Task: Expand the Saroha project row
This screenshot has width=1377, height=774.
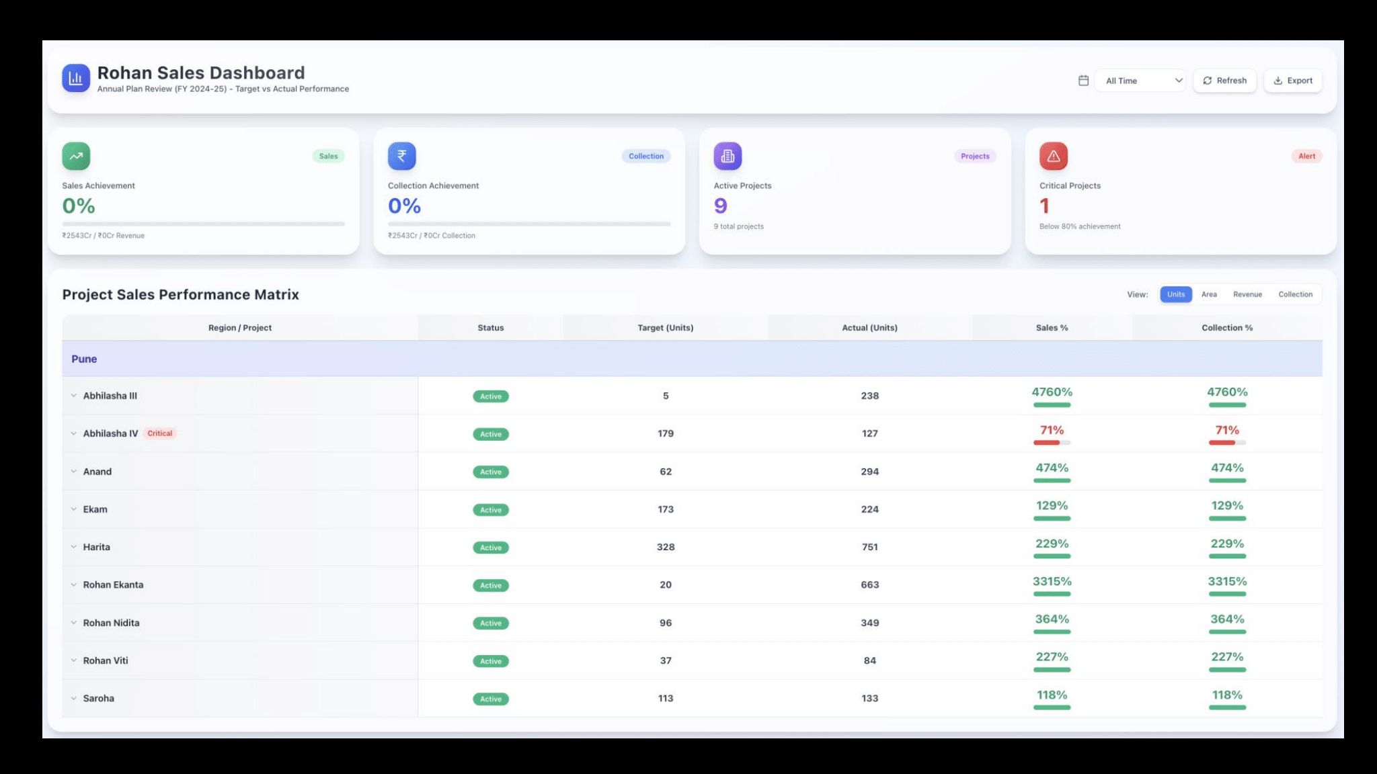Action: pos(74,698)
